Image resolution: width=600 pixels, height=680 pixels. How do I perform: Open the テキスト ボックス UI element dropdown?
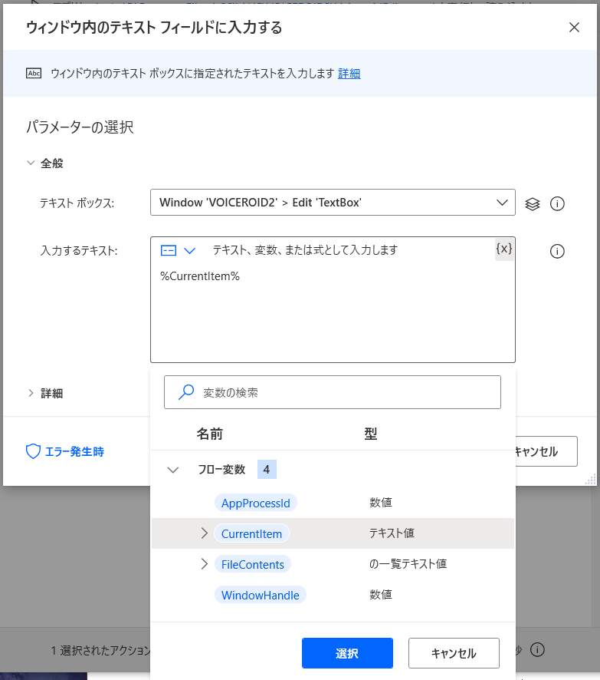333,202
